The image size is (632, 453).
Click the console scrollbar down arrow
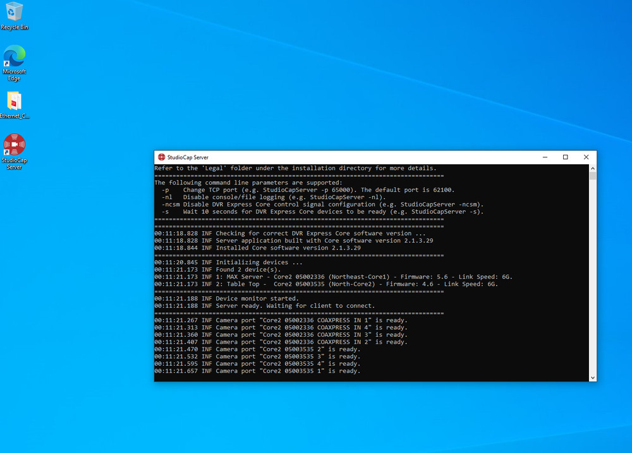click(593, 377)
